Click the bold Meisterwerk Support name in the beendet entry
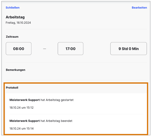Image resolution: width=152 pixels, height=136 pixels. pos(24,121)
